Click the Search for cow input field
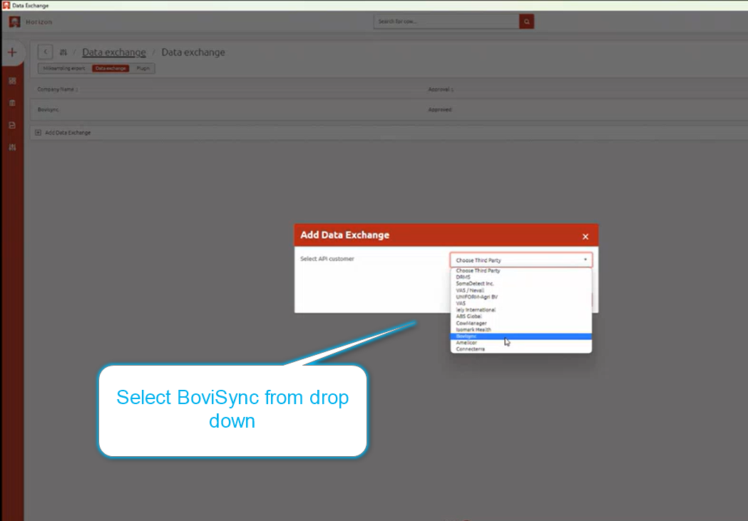 click(446, 21)
